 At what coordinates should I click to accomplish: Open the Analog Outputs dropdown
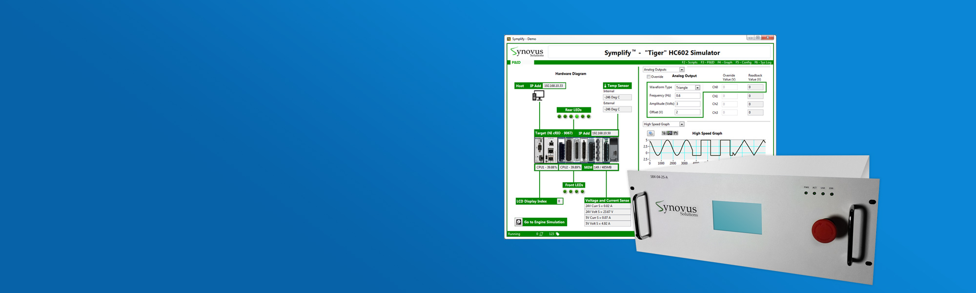coord(682,70)
